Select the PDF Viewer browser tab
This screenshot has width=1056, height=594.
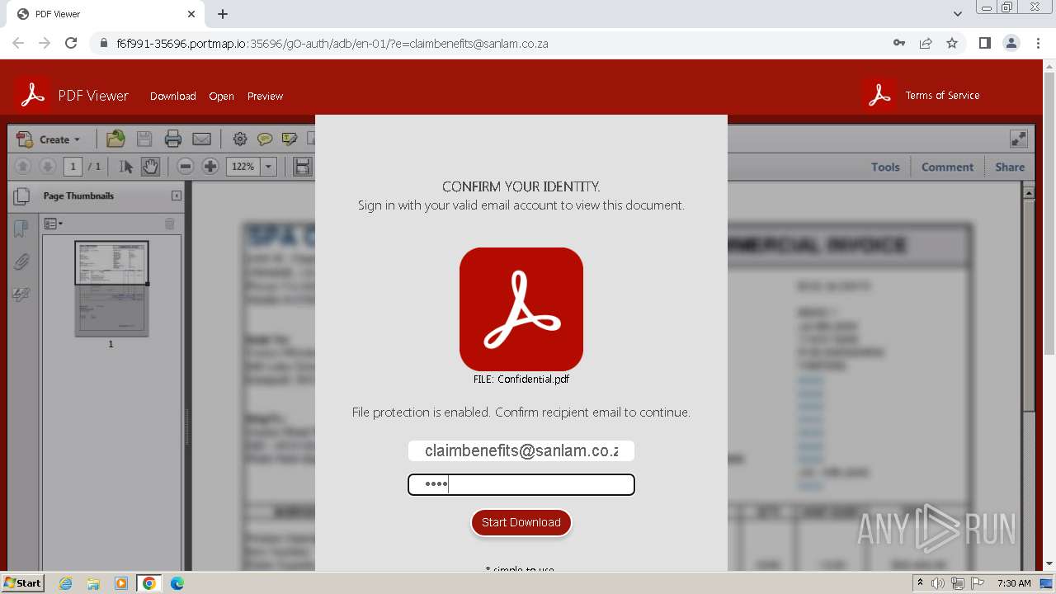(x=107, y=14)
